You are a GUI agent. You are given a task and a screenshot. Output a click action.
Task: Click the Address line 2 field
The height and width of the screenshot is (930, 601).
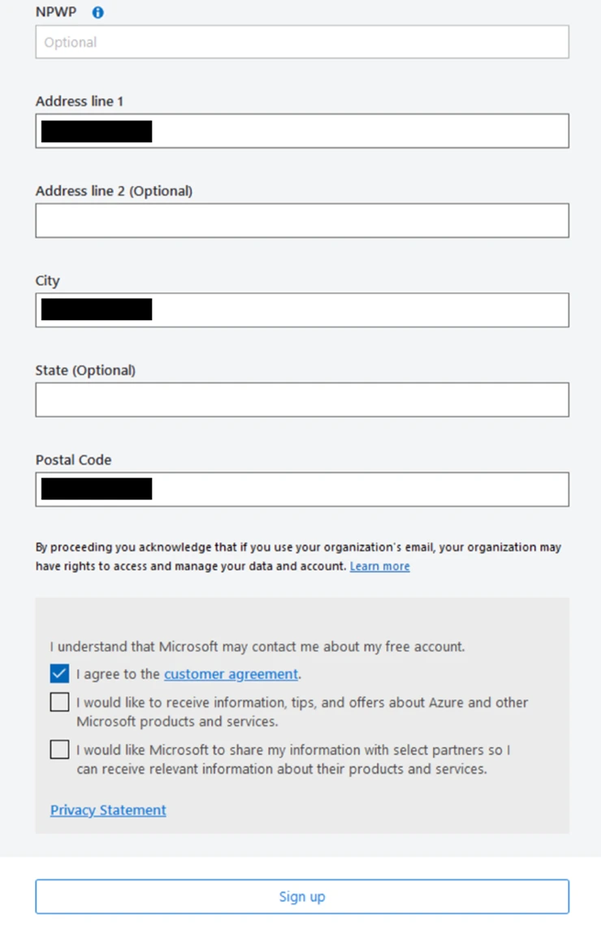click(x=300, y=220)
